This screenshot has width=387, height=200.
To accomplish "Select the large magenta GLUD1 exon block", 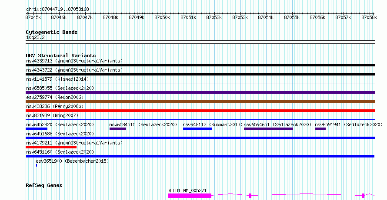I will coord(190,196).
